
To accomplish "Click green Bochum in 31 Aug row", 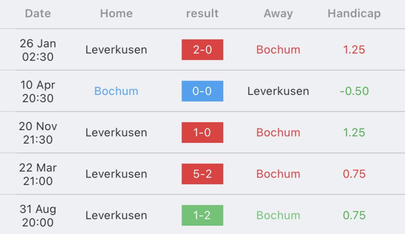I will click(x=278, y=215).
